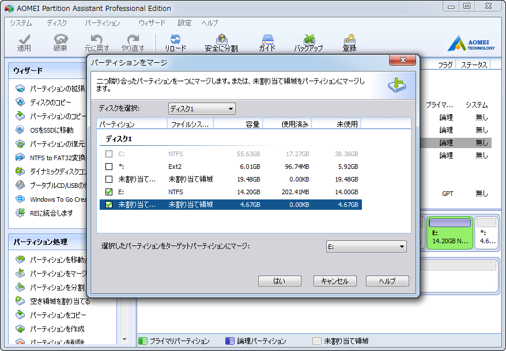Click the GPT flag text in main window
The height and width of the screenshot is (351, 506).
448,194
